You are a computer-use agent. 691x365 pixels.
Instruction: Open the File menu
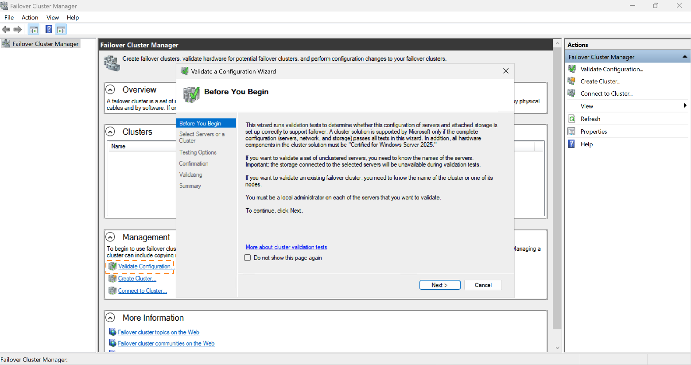(x=9, y=18)
